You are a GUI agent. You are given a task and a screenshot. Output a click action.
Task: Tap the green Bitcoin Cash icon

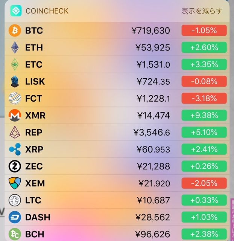coord(15,234)
